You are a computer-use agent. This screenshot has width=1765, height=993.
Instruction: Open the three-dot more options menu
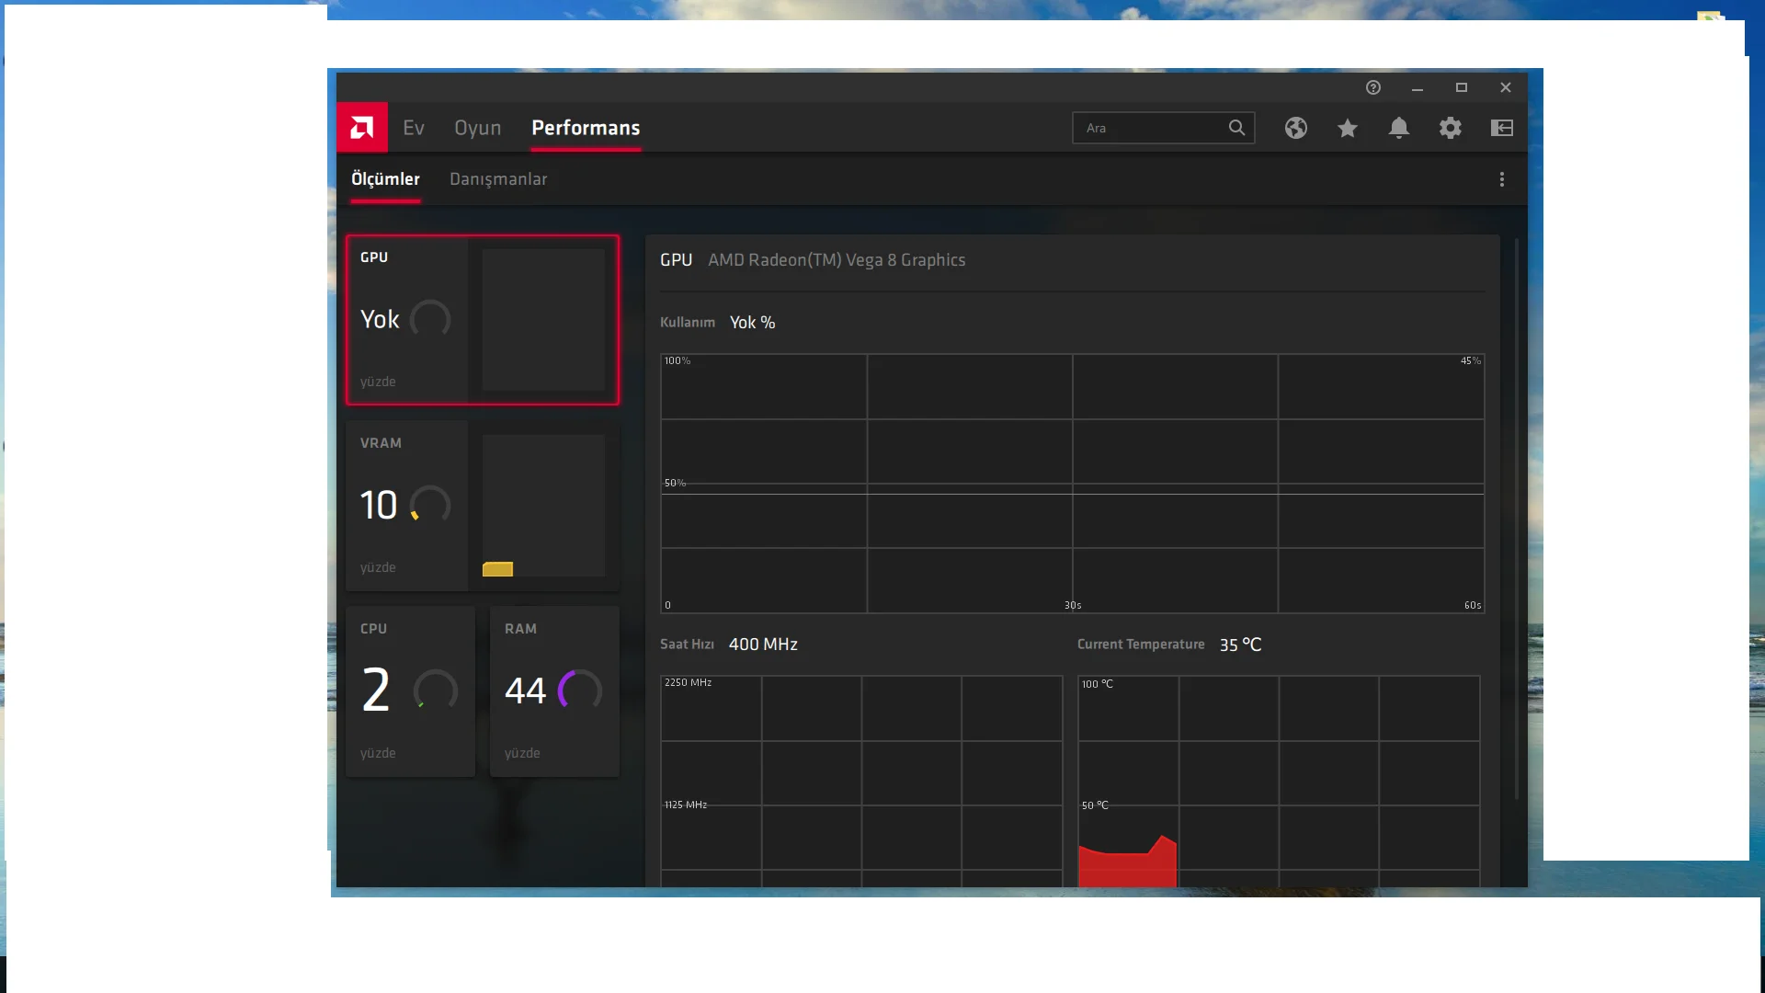coord(1501,179)
